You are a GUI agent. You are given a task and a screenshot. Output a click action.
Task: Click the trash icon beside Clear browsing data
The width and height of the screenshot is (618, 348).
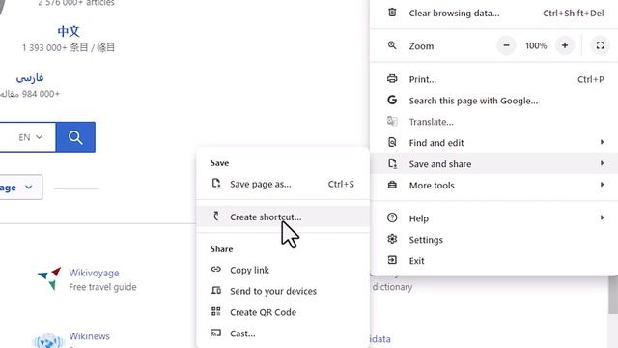(392, 13)
